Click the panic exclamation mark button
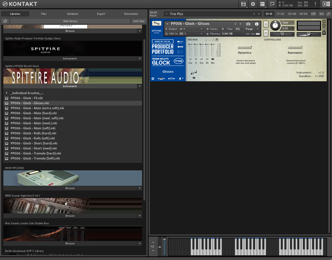 point(315,4)
